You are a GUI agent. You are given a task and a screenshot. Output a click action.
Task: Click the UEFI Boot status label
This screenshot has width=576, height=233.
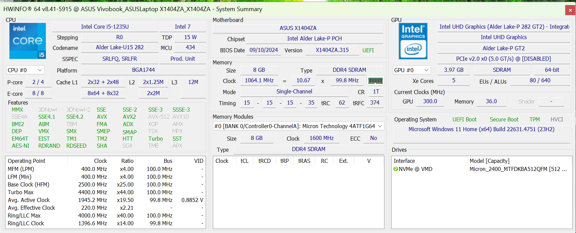(464, 119)
